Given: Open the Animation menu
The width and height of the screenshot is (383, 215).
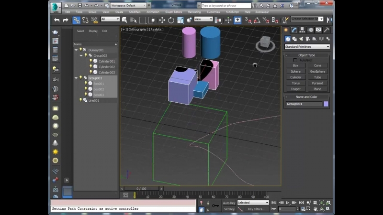Looking at the screenshot, I should pos(153,12).
